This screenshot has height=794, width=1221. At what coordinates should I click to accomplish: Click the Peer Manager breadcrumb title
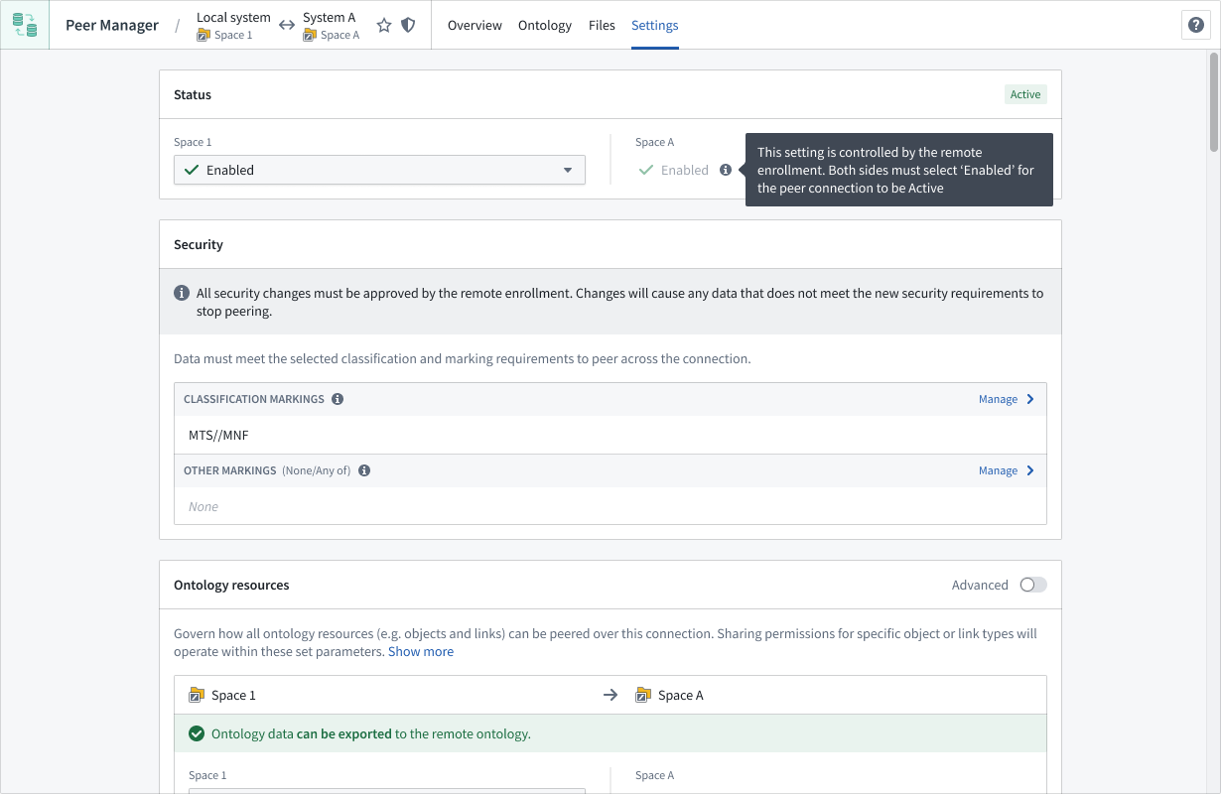(x=112, y=26)
